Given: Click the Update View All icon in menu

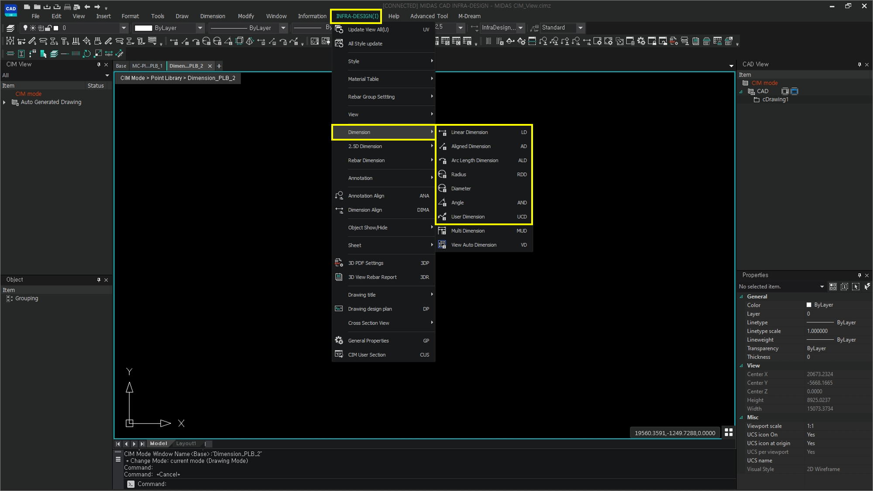Looking at the screenshot, I should 339,29.
